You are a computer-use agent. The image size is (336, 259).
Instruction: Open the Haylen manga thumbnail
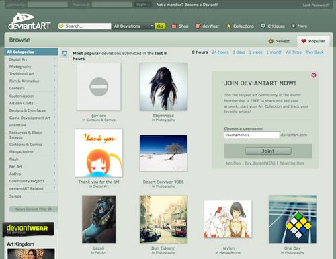tap(228, 219)
